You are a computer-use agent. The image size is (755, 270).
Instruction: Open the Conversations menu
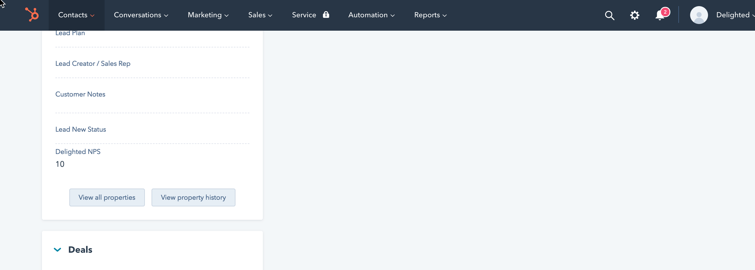(x=141, y=15)
